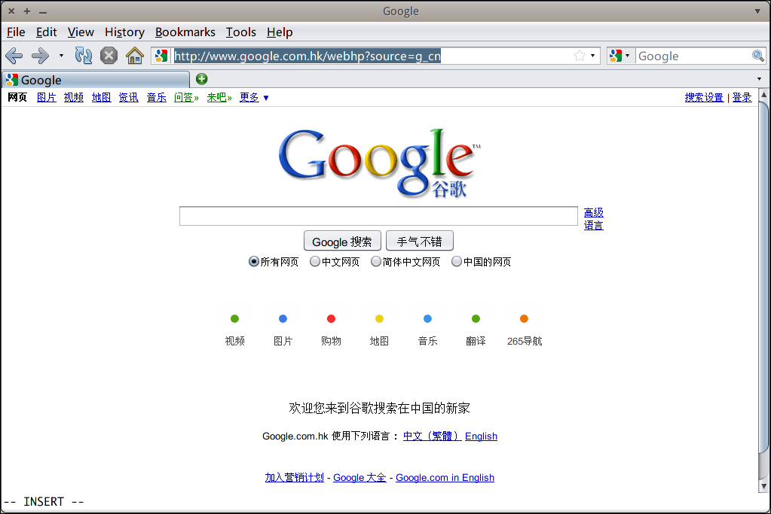This screenshot has width=771, height=514.
Task: Click the orange dot icon above 265导航
Action: [x=524, y=318]
